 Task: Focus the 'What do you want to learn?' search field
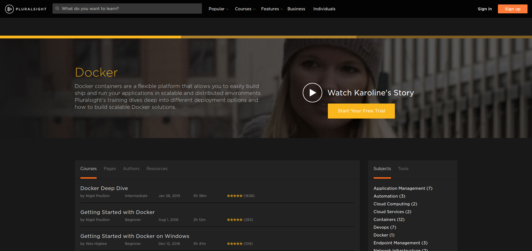tap(127, 9)
